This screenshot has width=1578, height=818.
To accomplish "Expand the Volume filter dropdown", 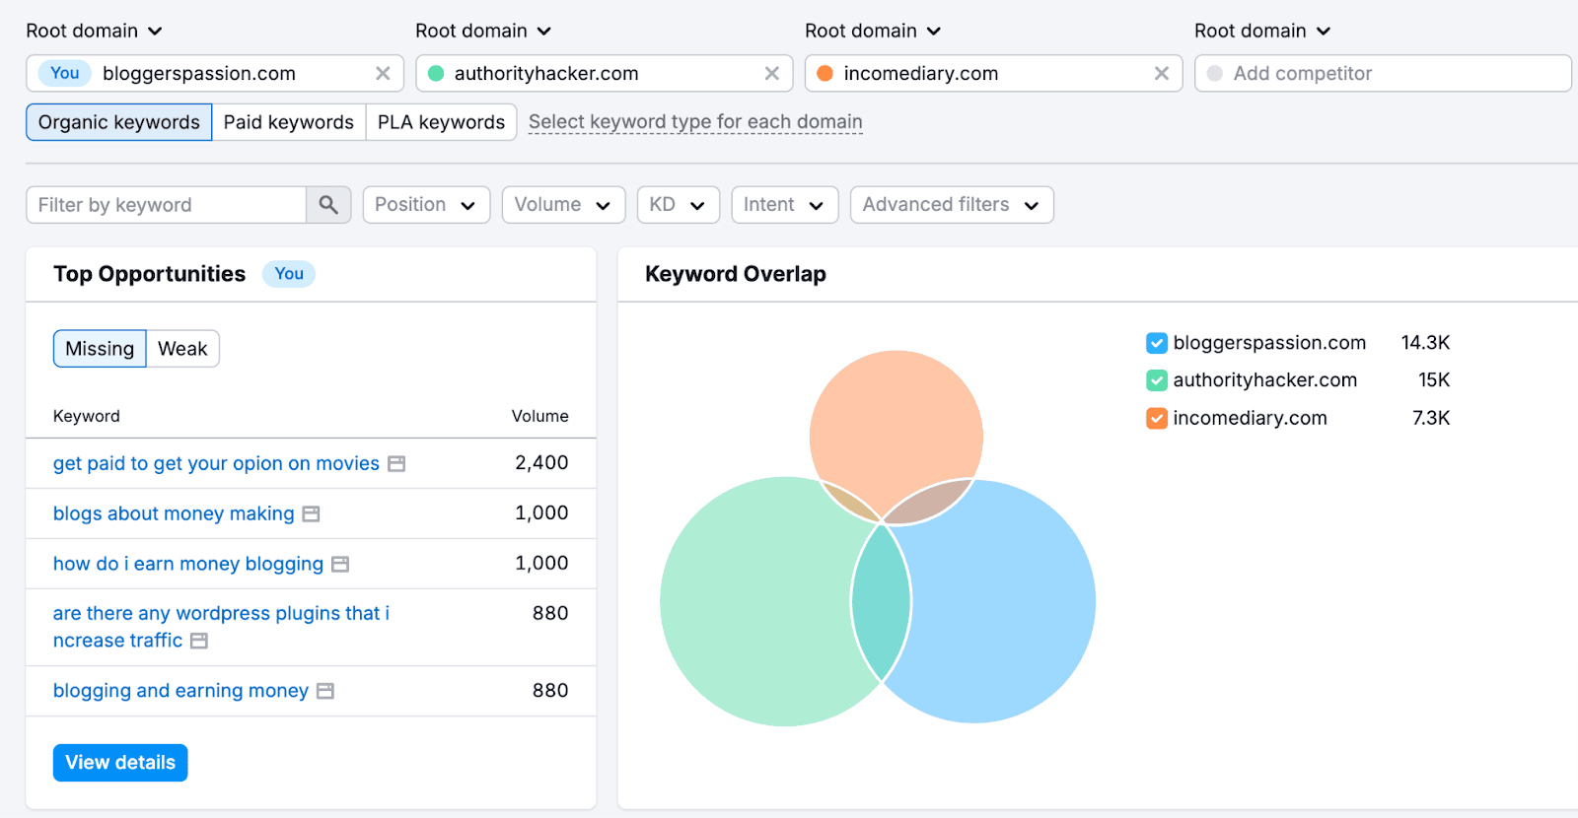I will click(563, 205).
